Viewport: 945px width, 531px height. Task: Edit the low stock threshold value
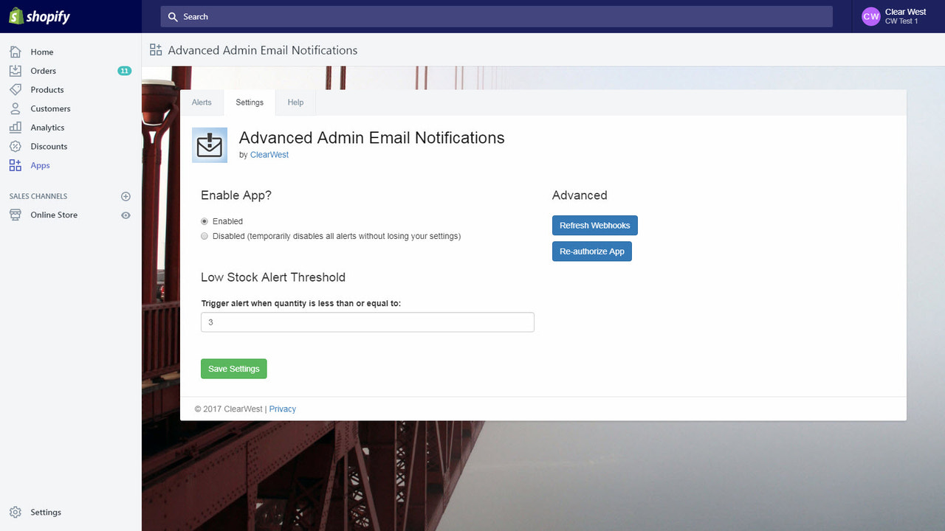tap(367, 322)
